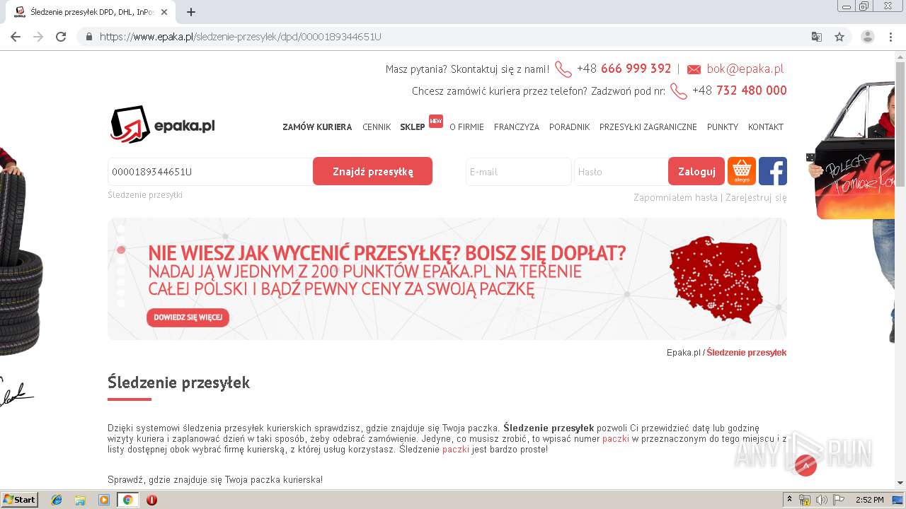Screen dimensions: 906x509
Task: Show hidden tray icons arrow
Action: tap(789, 500)
